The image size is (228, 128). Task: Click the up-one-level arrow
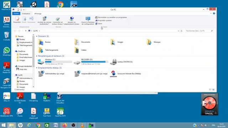click(x=26, y=31)
